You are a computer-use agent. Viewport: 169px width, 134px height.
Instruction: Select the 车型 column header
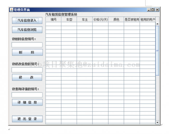[69, 20]
